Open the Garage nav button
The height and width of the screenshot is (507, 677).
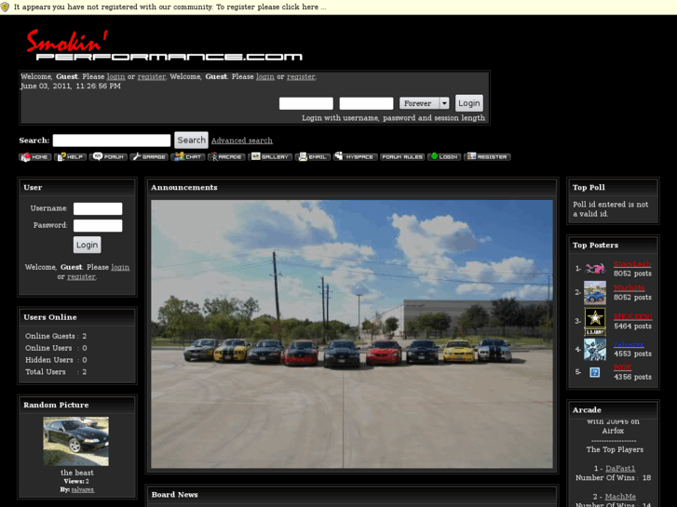tap(149, 156)
